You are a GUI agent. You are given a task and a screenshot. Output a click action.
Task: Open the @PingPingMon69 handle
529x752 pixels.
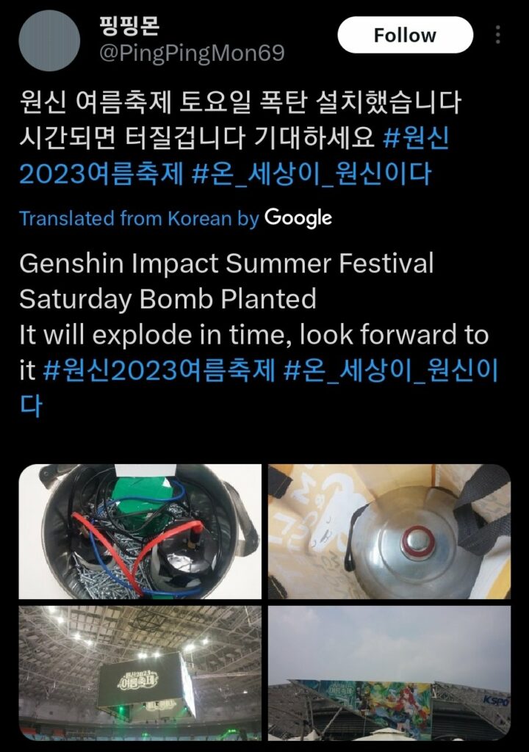coord(192,53)
